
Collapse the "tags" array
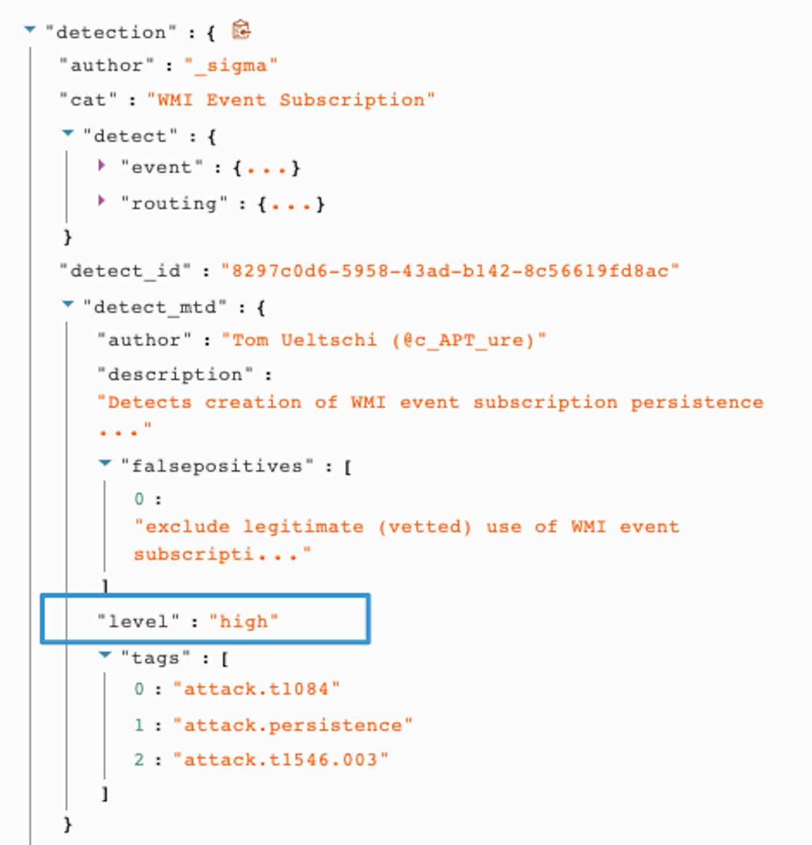click(x=105, y=655)
